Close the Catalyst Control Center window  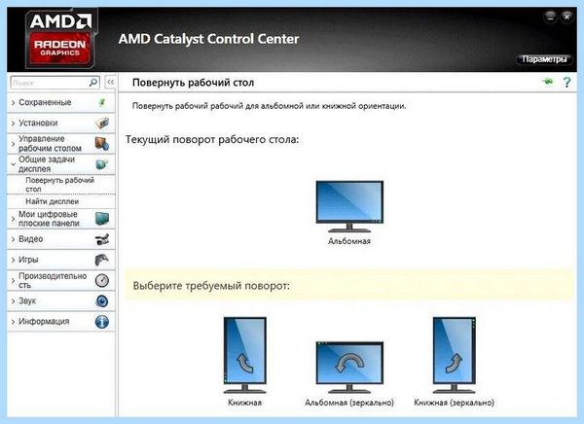[566, 17]
